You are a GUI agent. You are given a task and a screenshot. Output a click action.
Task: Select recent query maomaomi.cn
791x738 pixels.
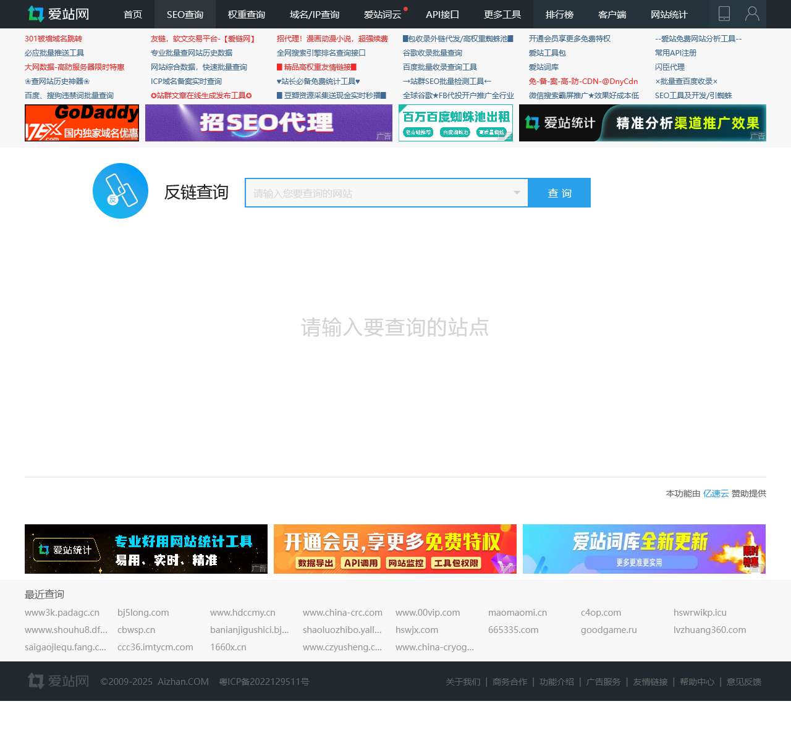point(518,613)
